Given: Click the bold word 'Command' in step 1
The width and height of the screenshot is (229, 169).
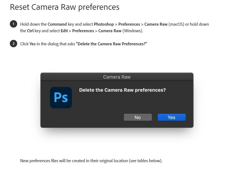Looking at the screenshot, I should (x=57, y=24).
